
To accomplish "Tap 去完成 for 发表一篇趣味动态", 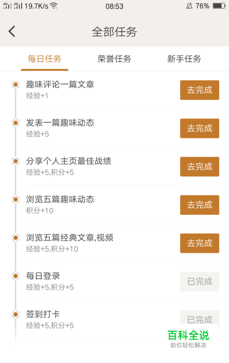I will click(x=200, y=128).
